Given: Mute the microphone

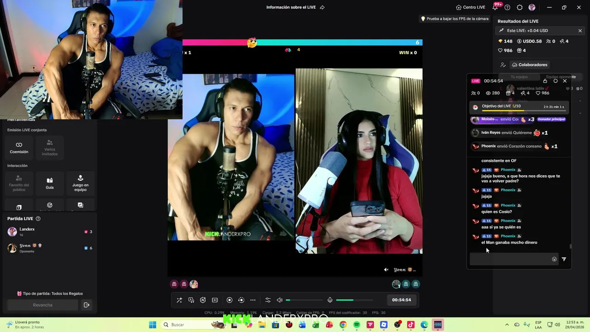Looking at the screenshot, I should point(330,300).
